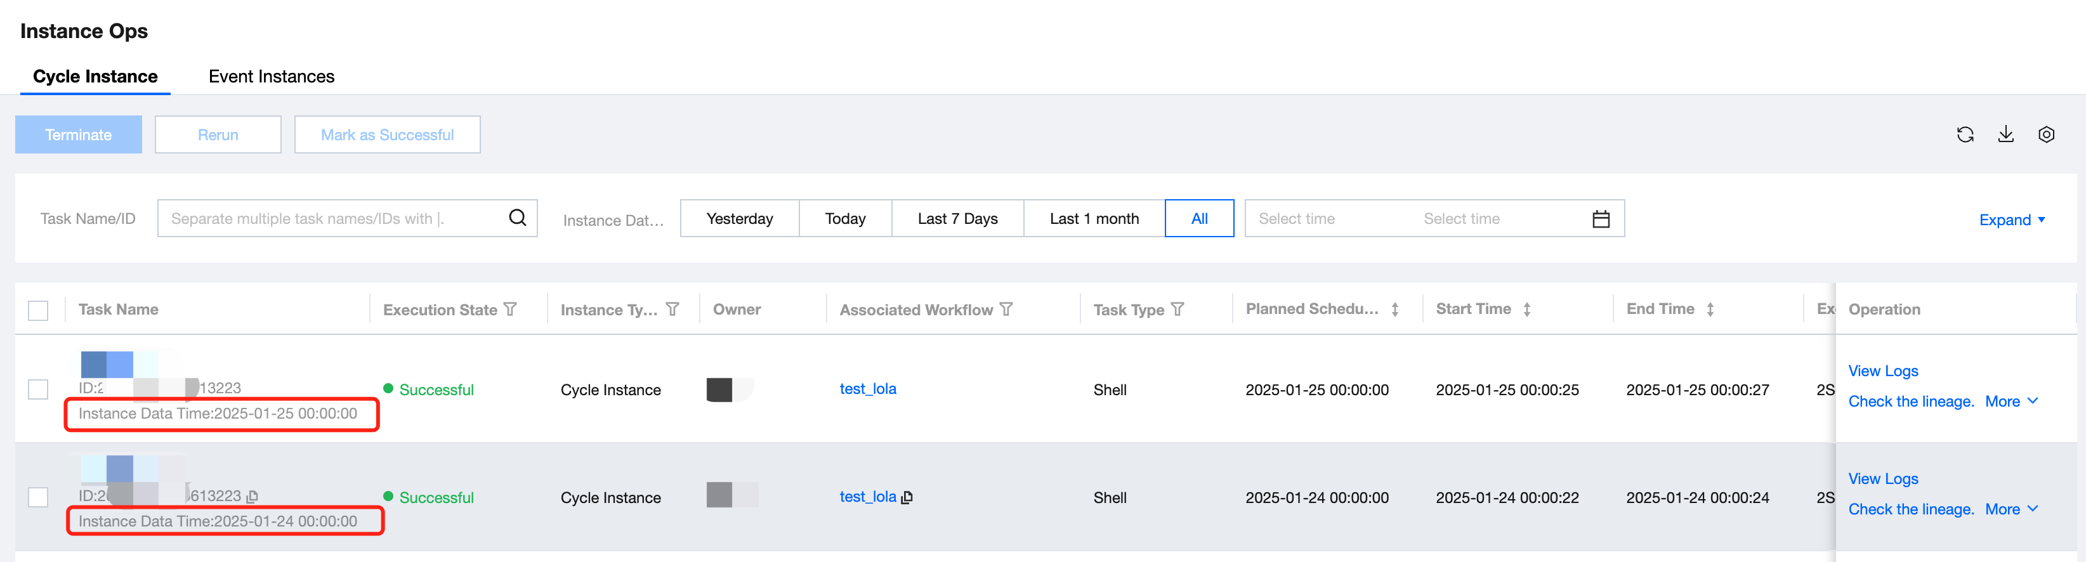Select the Last 7 Days date filter
Screen dimensions: 2086x562
[x=957, y=219]
